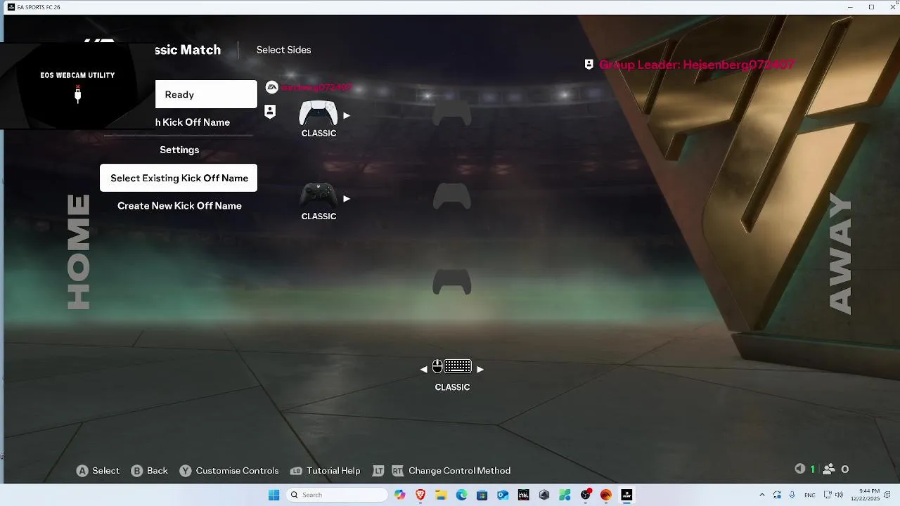Click the Group Leader name text
The width and height of the screenshot is (900, 506).
coord(697,65)
